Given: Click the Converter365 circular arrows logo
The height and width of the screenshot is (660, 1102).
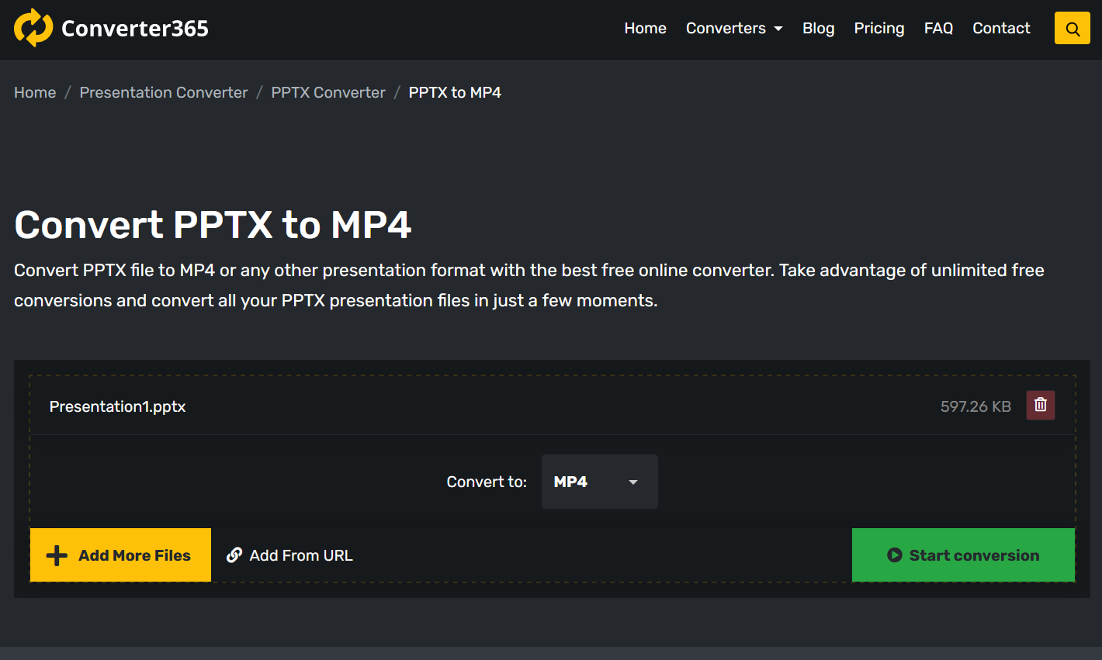Looking at the screenshot, I should coord(33,29).
